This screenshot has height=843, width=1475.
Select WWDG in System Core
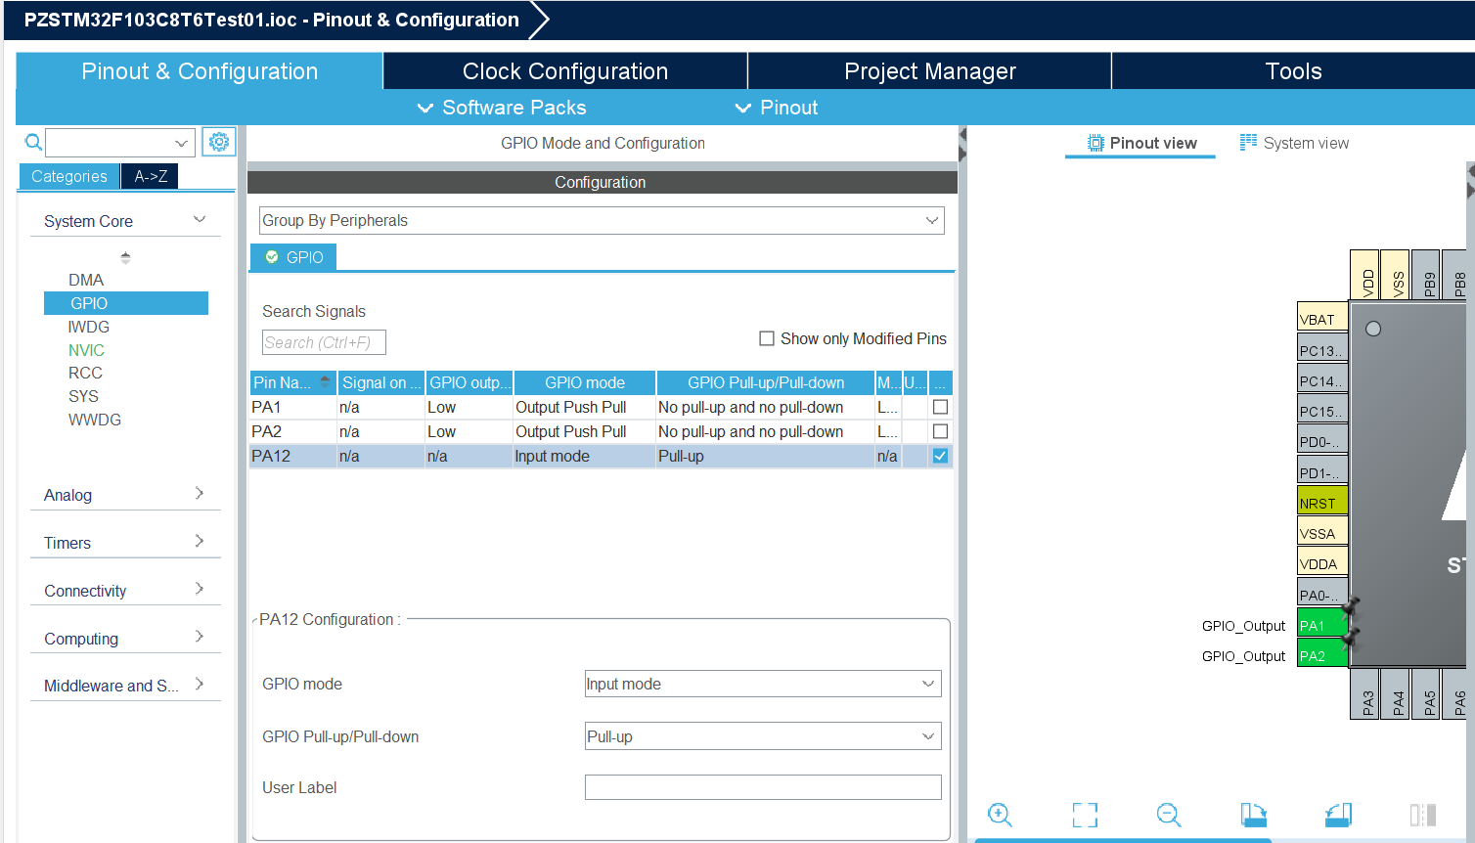click(x=95, y=420)
